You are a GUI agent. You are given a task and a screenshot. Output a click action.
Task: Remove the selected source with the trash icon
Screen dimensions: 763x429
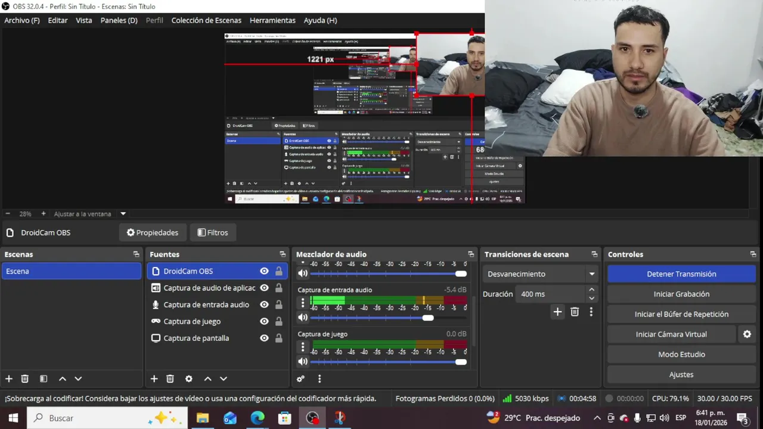pos(170,378)
